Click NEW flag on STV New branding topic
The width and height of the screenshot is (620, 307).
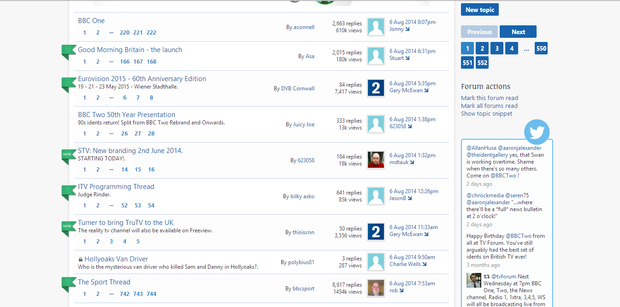click(69, 157)
